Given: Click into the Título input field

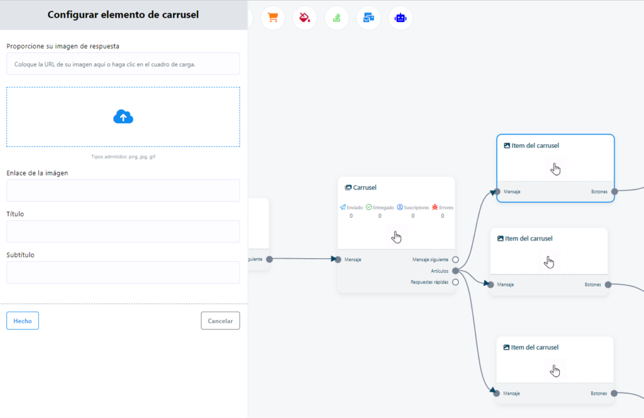Looking at the screenshot, I should point(123,232).
